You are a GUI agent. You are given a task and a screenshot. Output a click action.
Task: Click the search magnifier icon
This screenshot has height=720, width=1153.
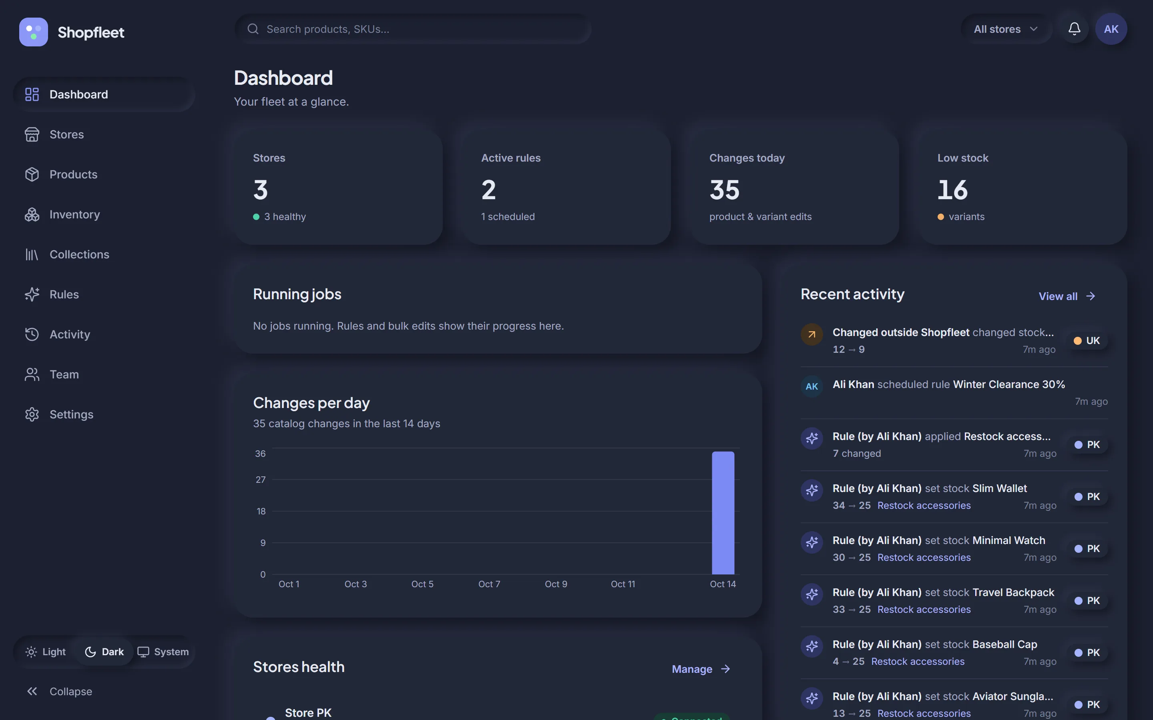click(x=253, y=29)
